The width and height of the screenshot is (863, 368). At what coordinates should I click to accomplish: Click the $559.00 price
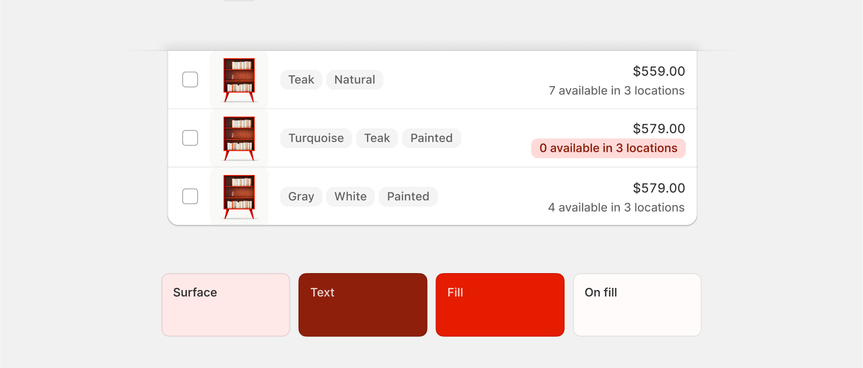click(x=659, y=71)
